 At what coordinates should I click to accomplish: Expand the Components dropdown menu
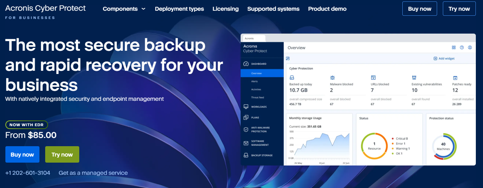click(x=124, y=9)
